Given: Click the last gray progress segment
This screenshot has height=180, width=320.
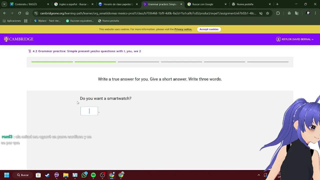Looking at the screenshot, I should pos(268,62).
